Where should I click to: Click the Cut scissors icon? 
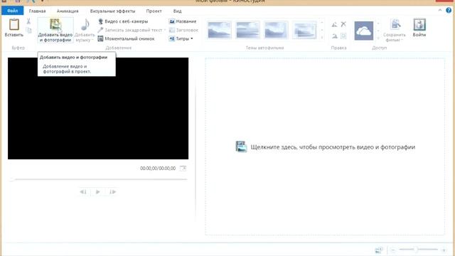pyautogui.click(x=28, y=21)
